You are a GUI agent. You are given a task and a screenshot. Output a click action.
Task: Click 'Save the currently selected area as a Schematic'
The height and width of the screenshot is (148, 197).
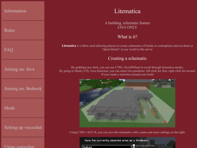(x=116, y=140)
